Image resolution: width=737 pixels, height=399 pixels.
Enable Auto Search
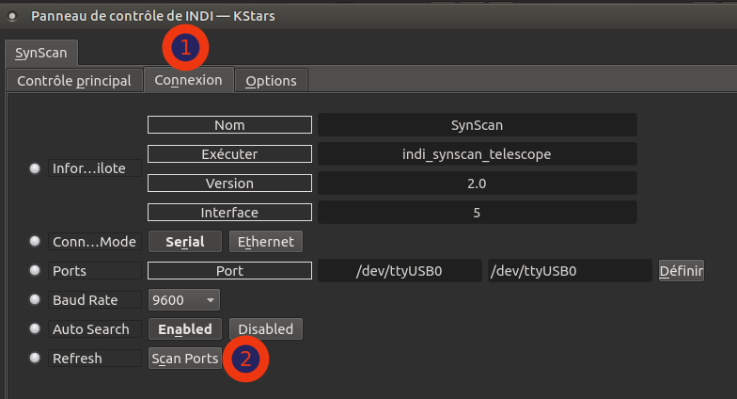(185, 329)
